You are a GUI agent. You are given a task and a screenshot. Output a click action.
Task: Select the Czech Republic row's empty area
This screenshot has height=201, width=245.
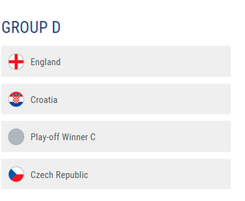(x=159, y=174)
